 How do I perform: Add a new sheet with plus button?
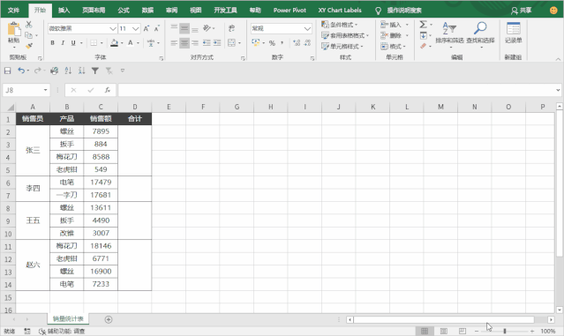[109, 319]
